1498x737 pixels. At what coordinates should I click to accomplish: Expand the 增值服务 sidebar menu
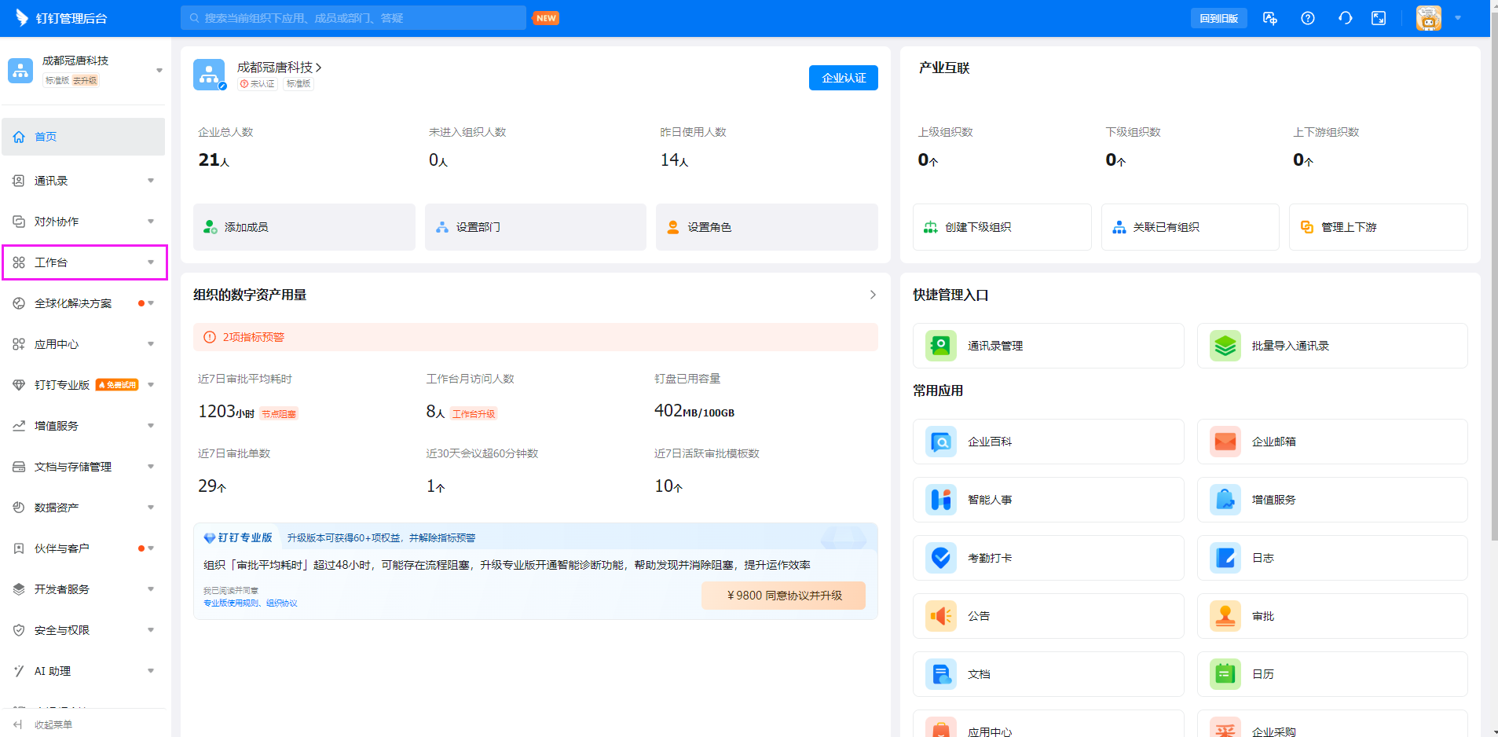pyautogui.click(x=151, y=426)
